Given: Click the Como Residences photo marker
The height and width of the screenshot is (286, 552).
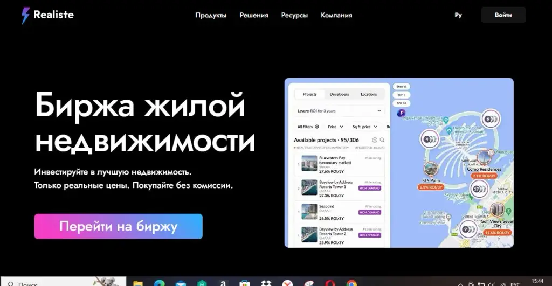Looking at the screenshot, I should (485, 158).
